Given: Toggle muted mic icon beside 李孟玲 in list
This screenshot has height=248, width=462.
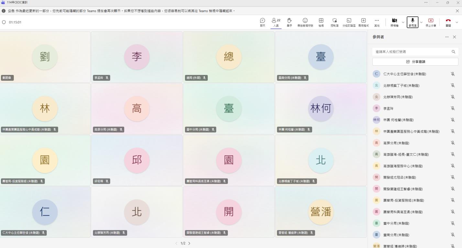Looking at the screenshot, I should click(453, 108).
